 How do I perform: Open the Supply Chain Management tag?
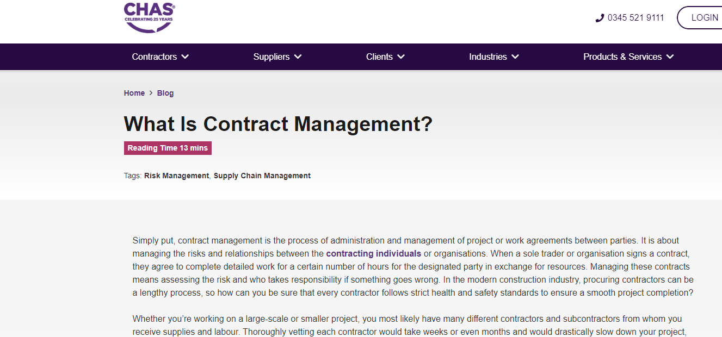[x=262, y=176]
